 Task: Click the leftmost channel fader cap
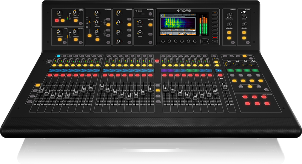click(42, 90)
